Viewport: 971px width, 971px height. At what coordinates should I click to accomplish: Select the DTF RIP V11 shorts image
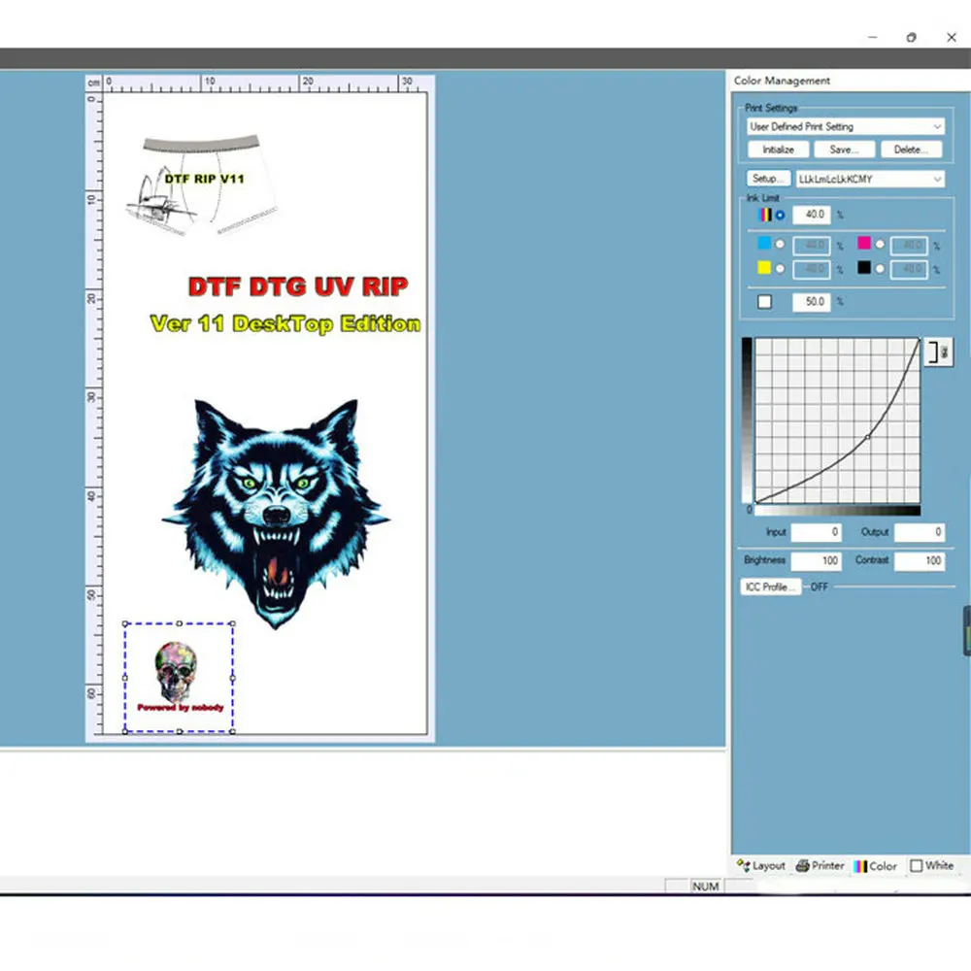tap(201, 184)
